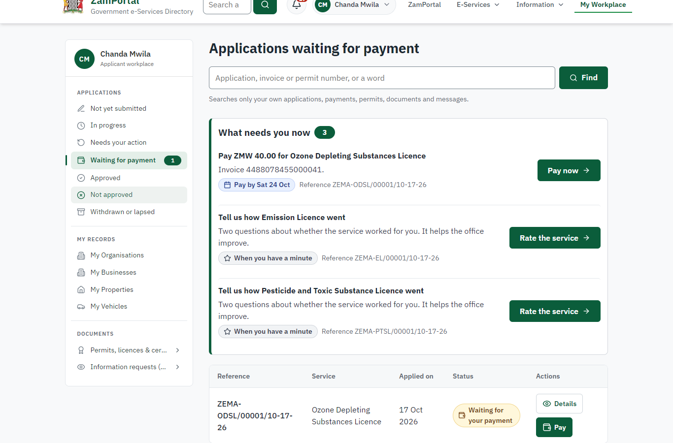Image resolution: width=673 pixels, height=443 pixels.
Task: Click the refresh icon beside Needs your action
Action: tap(81, 143)
